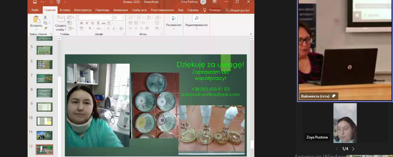Open the Файл menu
Screen dimensions: 393x157
tap(35, 10)
